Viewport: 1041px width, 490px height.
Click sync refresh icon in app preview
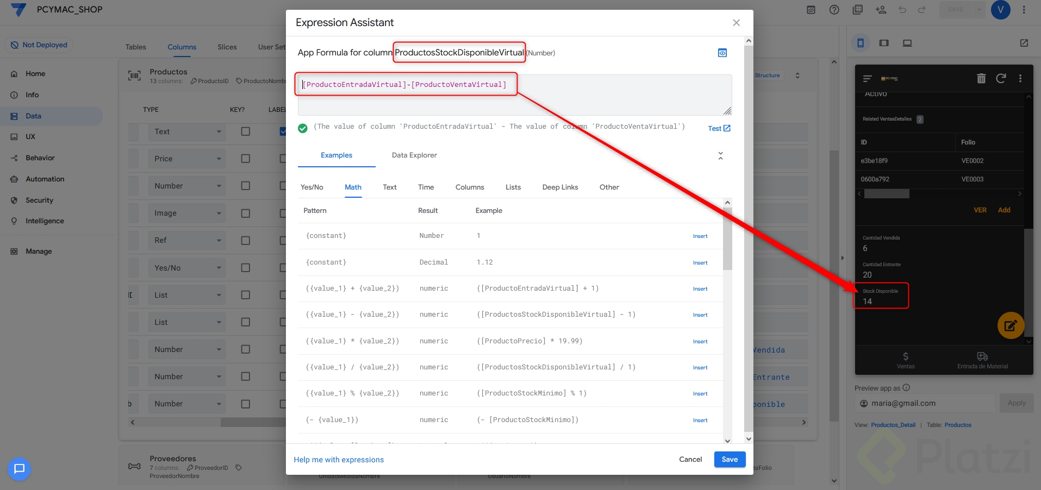point(1001,78)
